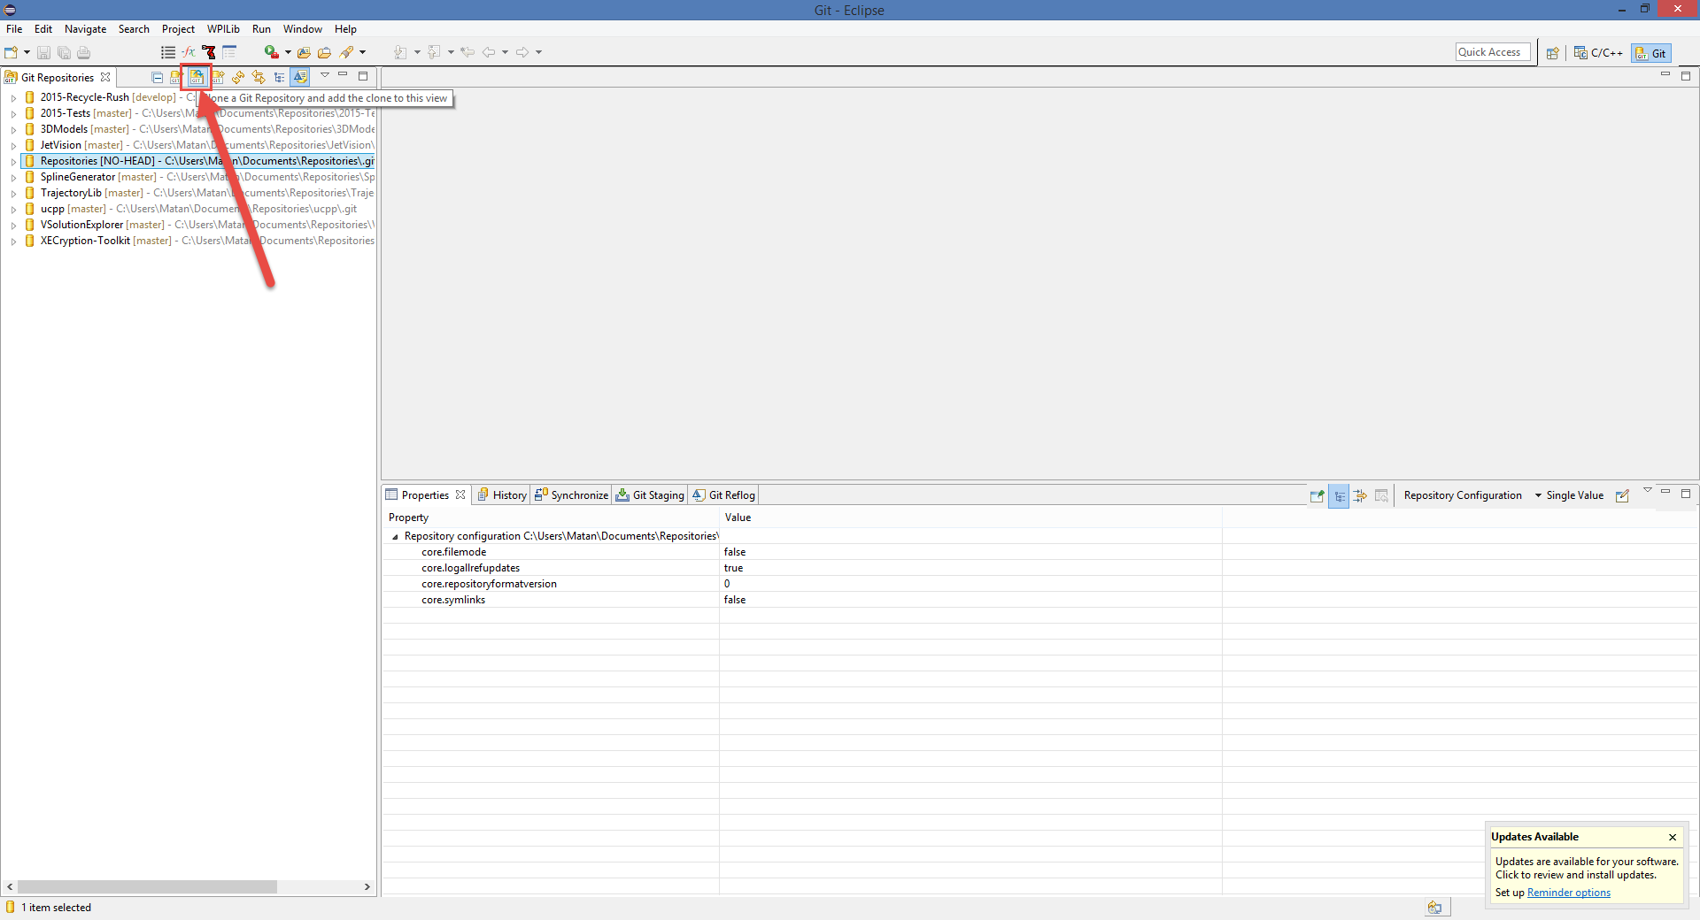Open the File menu

coord(14,29)
